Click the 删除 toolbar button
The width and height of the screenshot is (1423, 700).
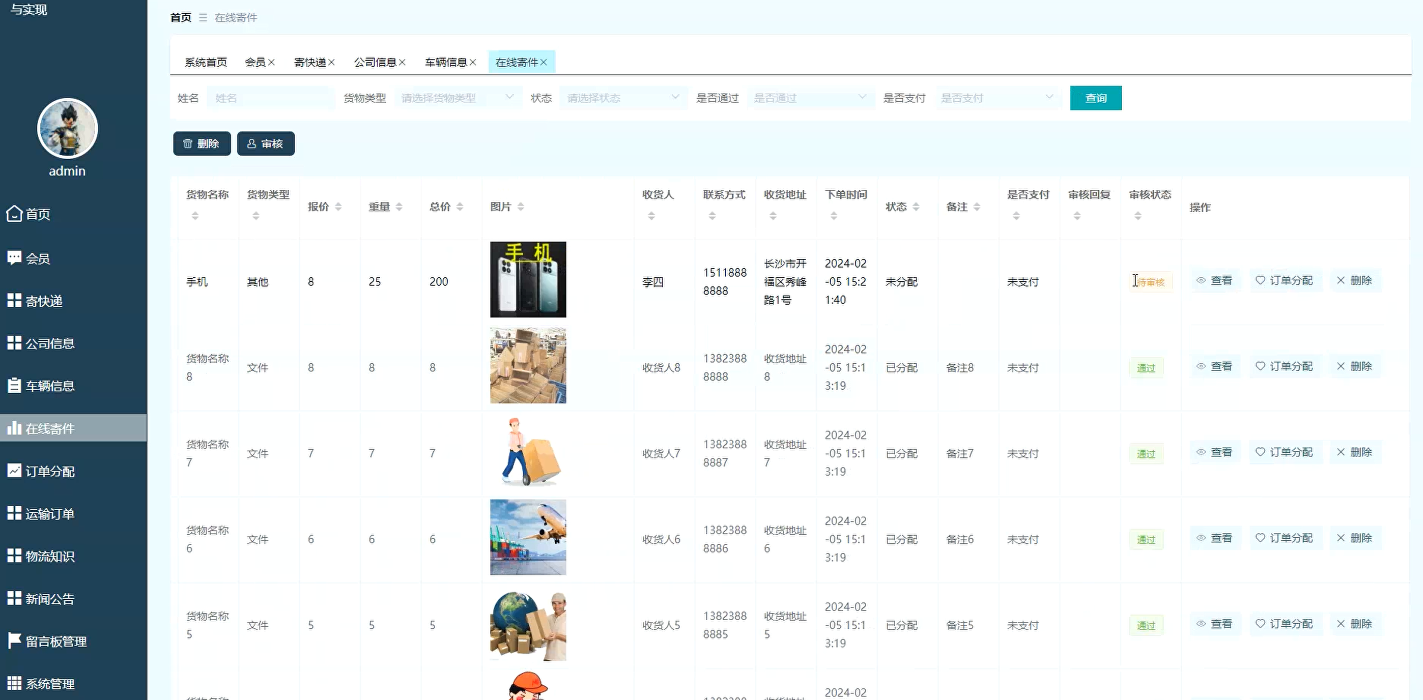[202, 143]
